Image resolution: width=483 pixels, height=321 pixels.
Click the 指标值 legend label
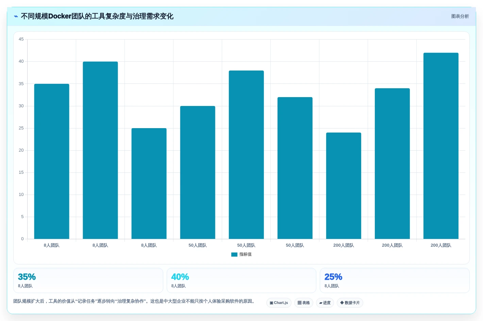245,255
